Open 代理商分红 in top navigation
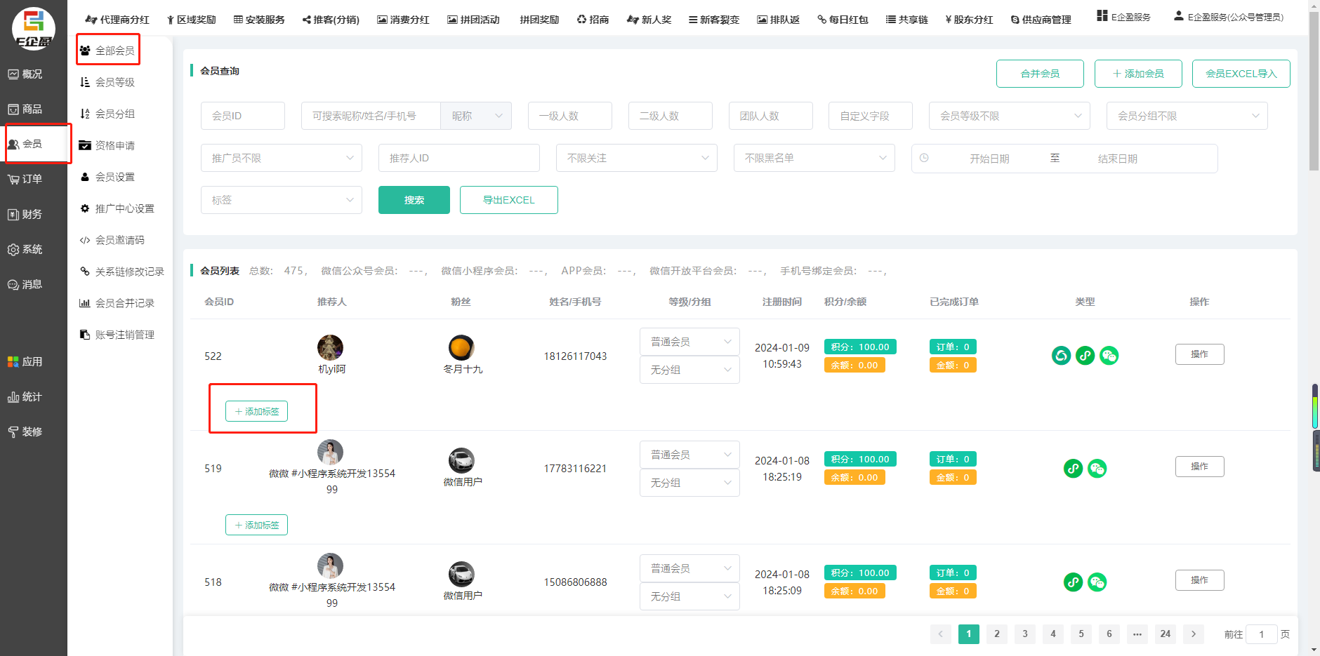The height and width of the screenshot is (656, 1320). [x=117, y=20]
